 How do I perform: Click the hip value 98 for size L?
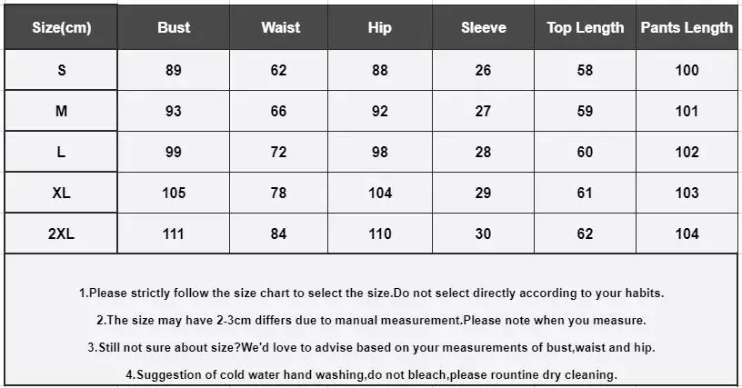pos(380,152)
